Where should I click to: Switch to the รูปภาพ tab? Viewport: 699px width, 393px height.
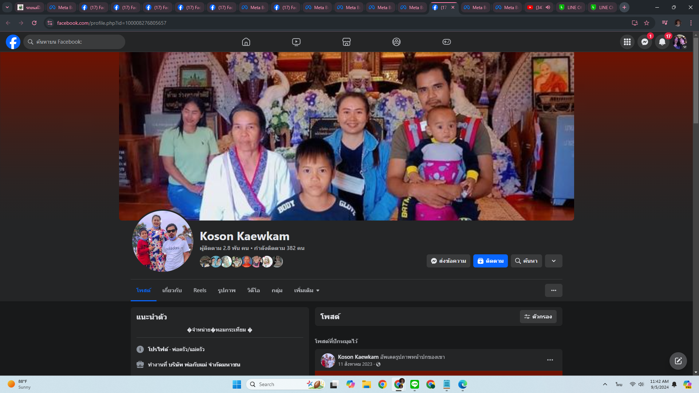tap(226, 290)
